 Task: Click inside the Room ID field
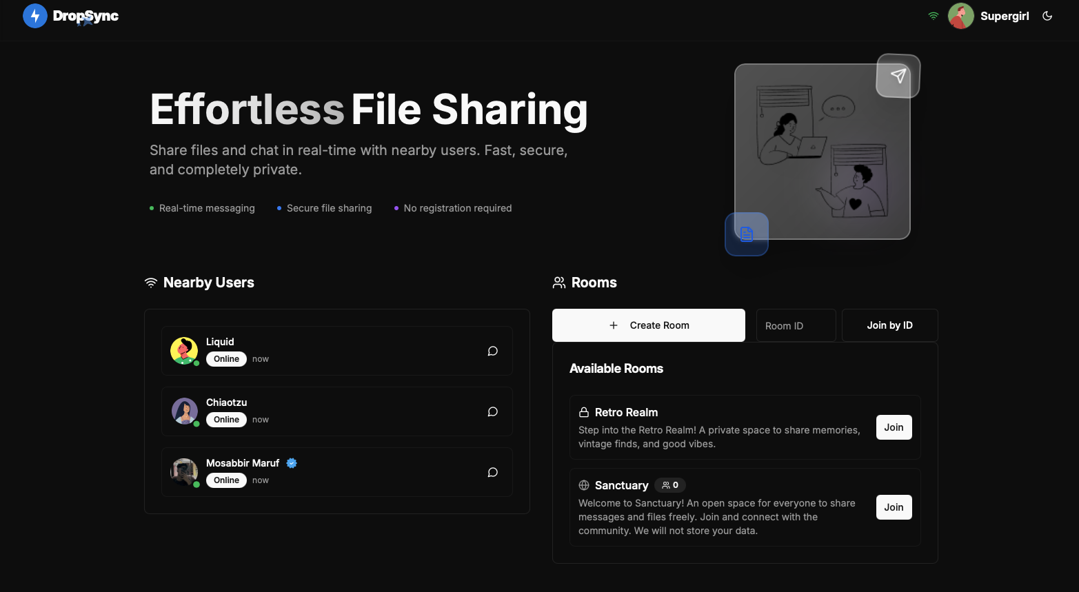(796, 325)
